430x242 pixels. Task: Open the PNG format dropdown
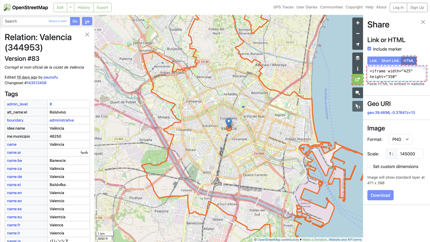[x=400, y=139]
